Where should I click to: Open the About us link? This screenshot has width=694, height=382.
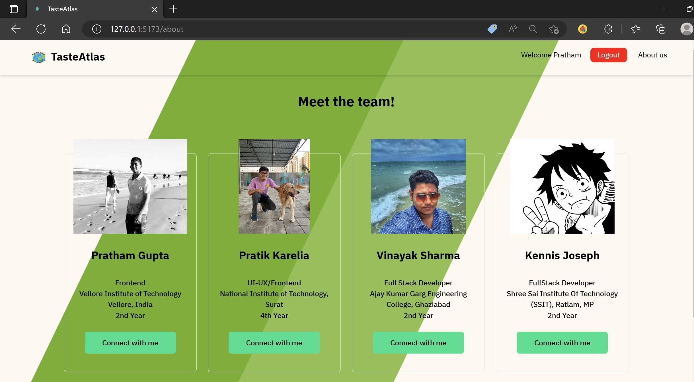pyautogui.click(x=652, y=55)
